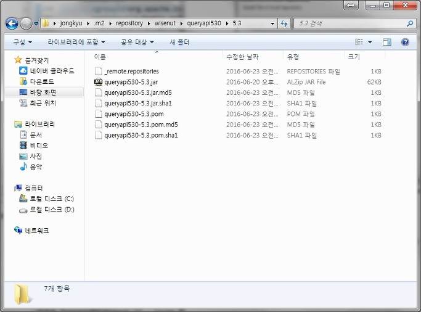Expand subfolder arrow after repository breadcrumb
Viewport: 421px width, 312px height.
tap(149, 23)
